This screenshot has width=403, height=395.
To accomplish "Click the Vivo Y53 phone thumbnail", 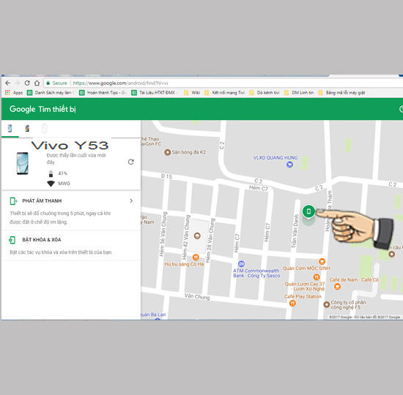I will (x=23, y=163).
